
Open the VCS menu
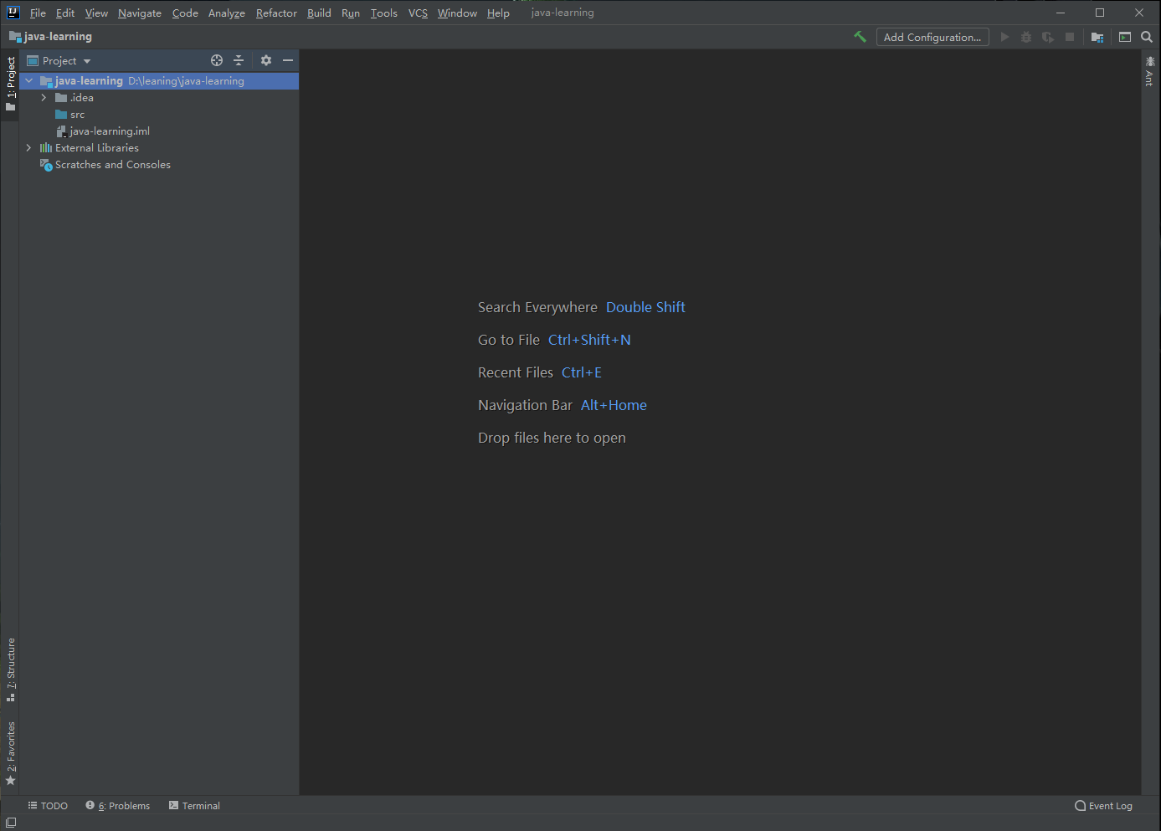[x=418, y=13]
